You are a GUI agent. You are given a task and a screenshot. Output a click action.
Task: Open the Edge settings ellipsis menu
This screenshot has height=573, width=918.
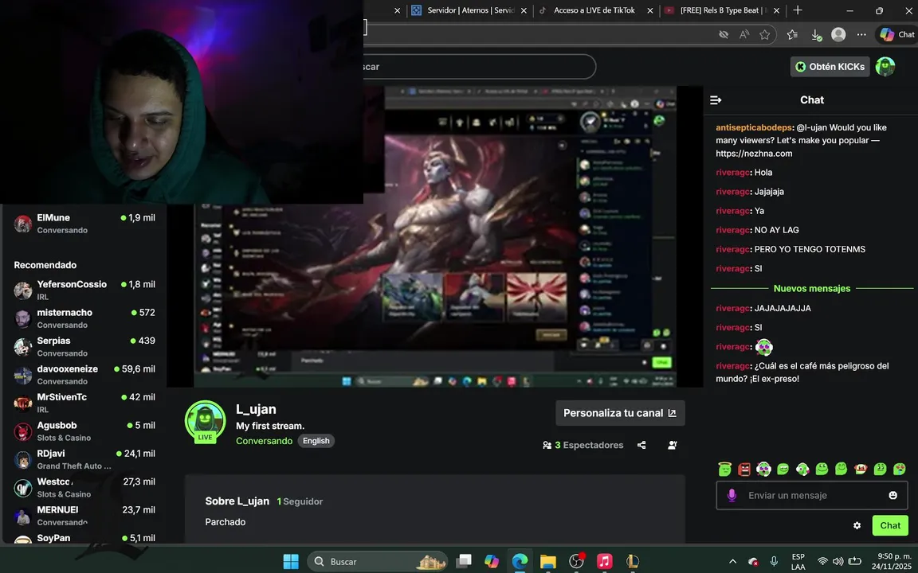(861, 34)
